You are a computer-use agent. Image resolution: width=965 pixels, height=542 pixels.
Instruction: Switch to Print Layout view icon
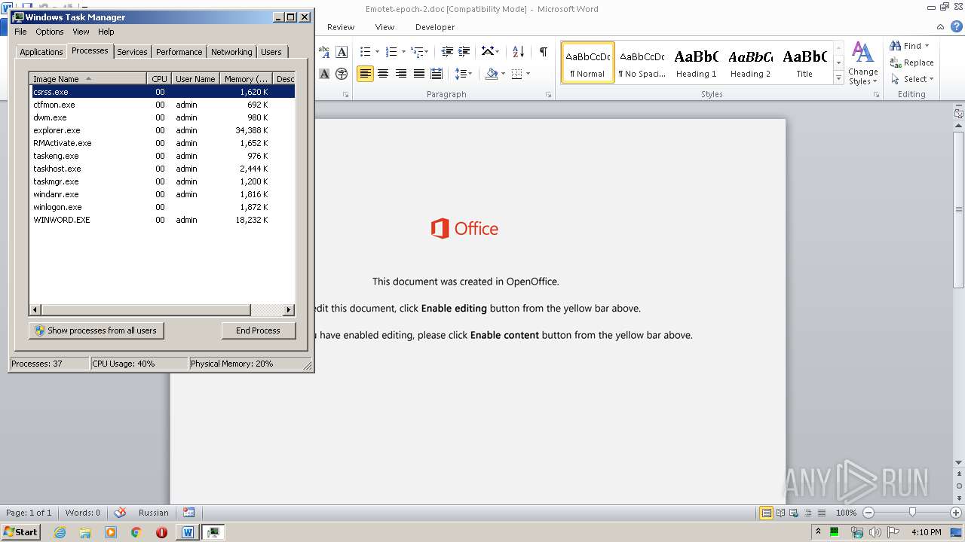pyautogui.click(x=766, y=513)
